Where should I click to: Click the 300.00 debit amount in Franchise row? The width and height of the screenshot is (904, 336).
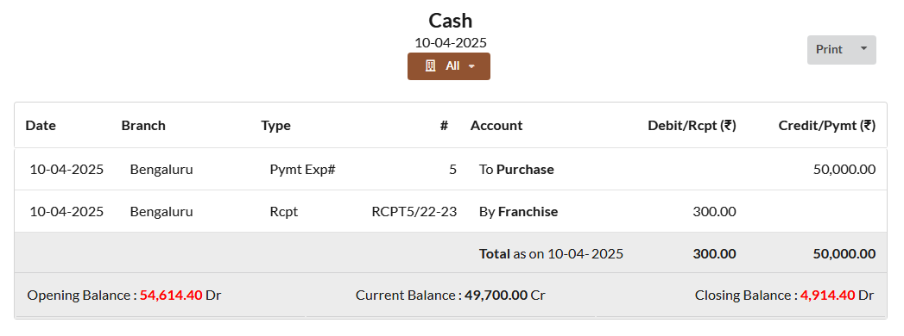(x=714, y=212)
